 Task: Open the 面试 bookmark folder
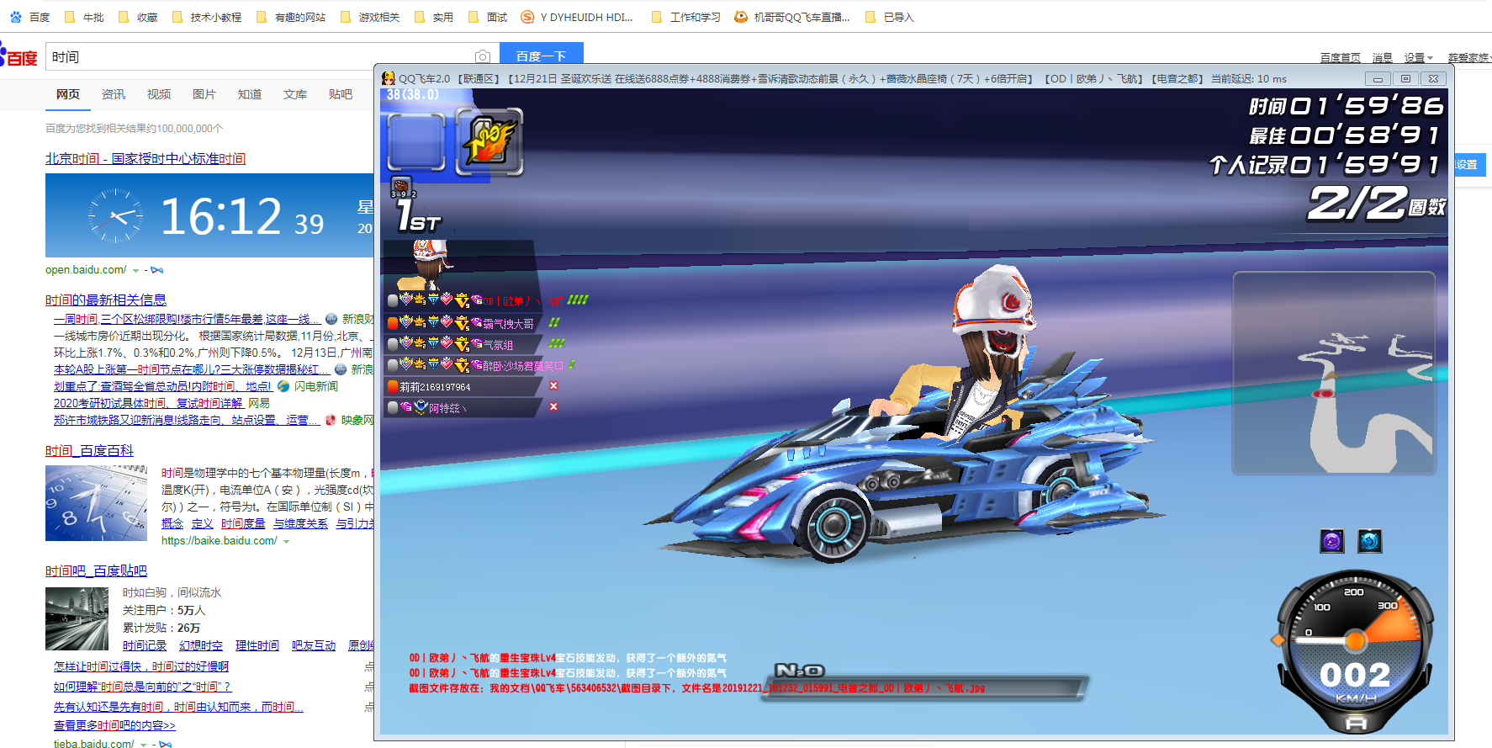[489, 17]
